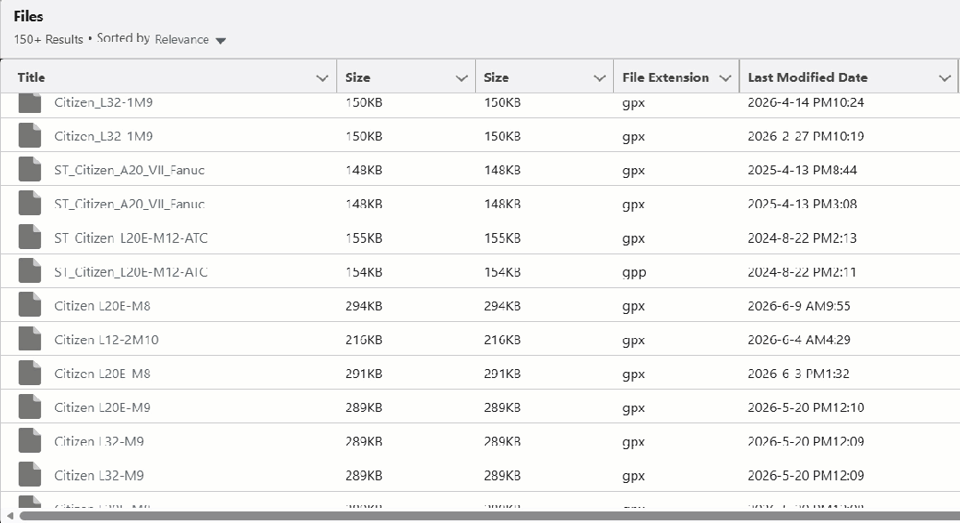This screenshot has width=960, height=523.
Task: Click the 150+ Results count text
Action: [x=48, y=39]
